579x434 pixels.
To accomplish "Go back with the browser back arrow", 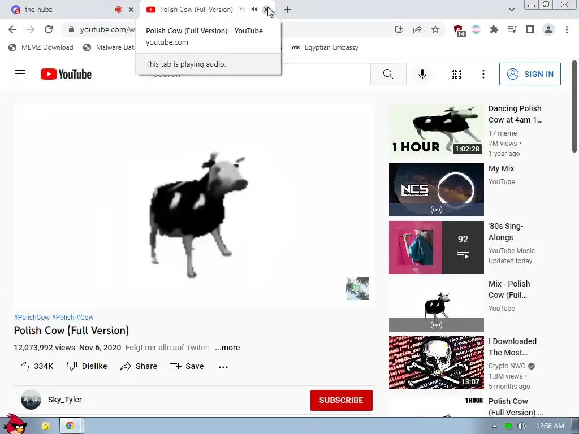I will pyautogui.click(x=12, y=29).
